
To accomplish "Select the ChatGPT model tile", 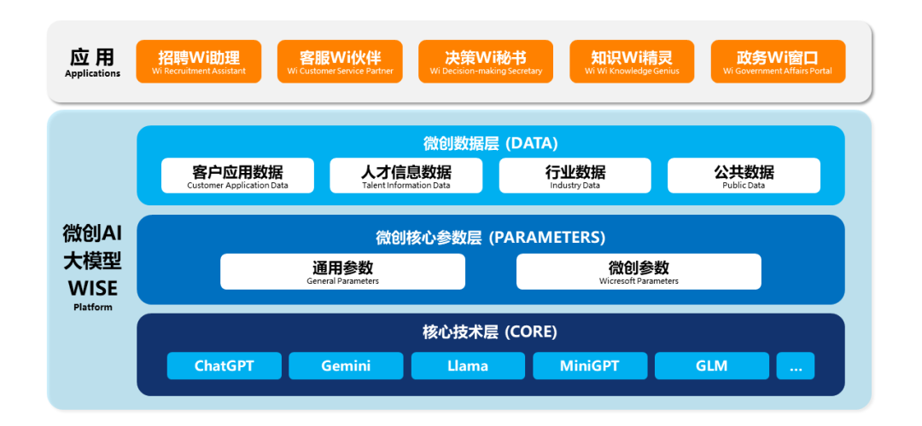I will click(x=224, y=366).
